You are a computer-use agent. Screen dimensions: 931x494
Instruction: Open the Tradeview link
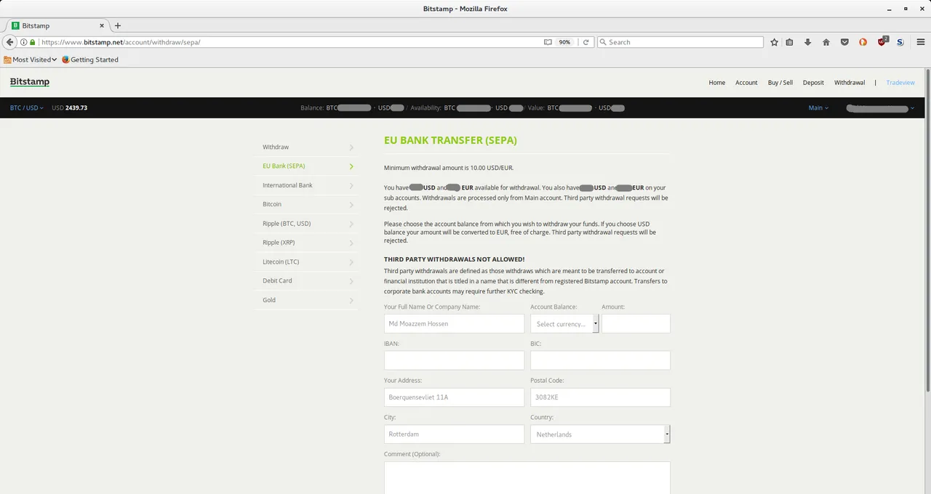coord(900,83)
